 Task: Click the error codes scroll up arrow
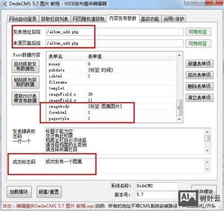207,132
